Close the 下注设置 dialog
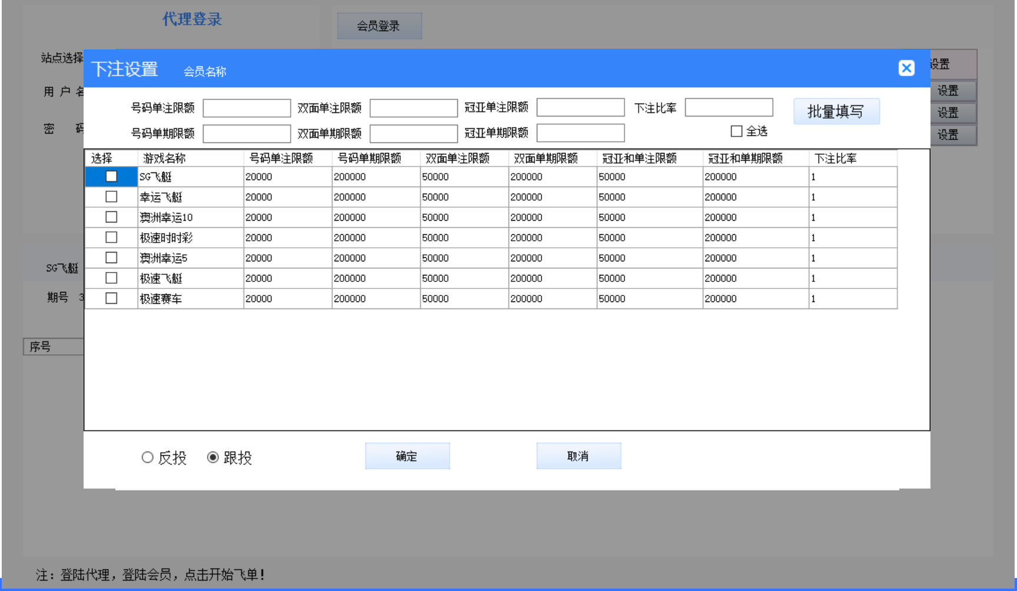Screen dimensions: 1017x591 (906, 68)
